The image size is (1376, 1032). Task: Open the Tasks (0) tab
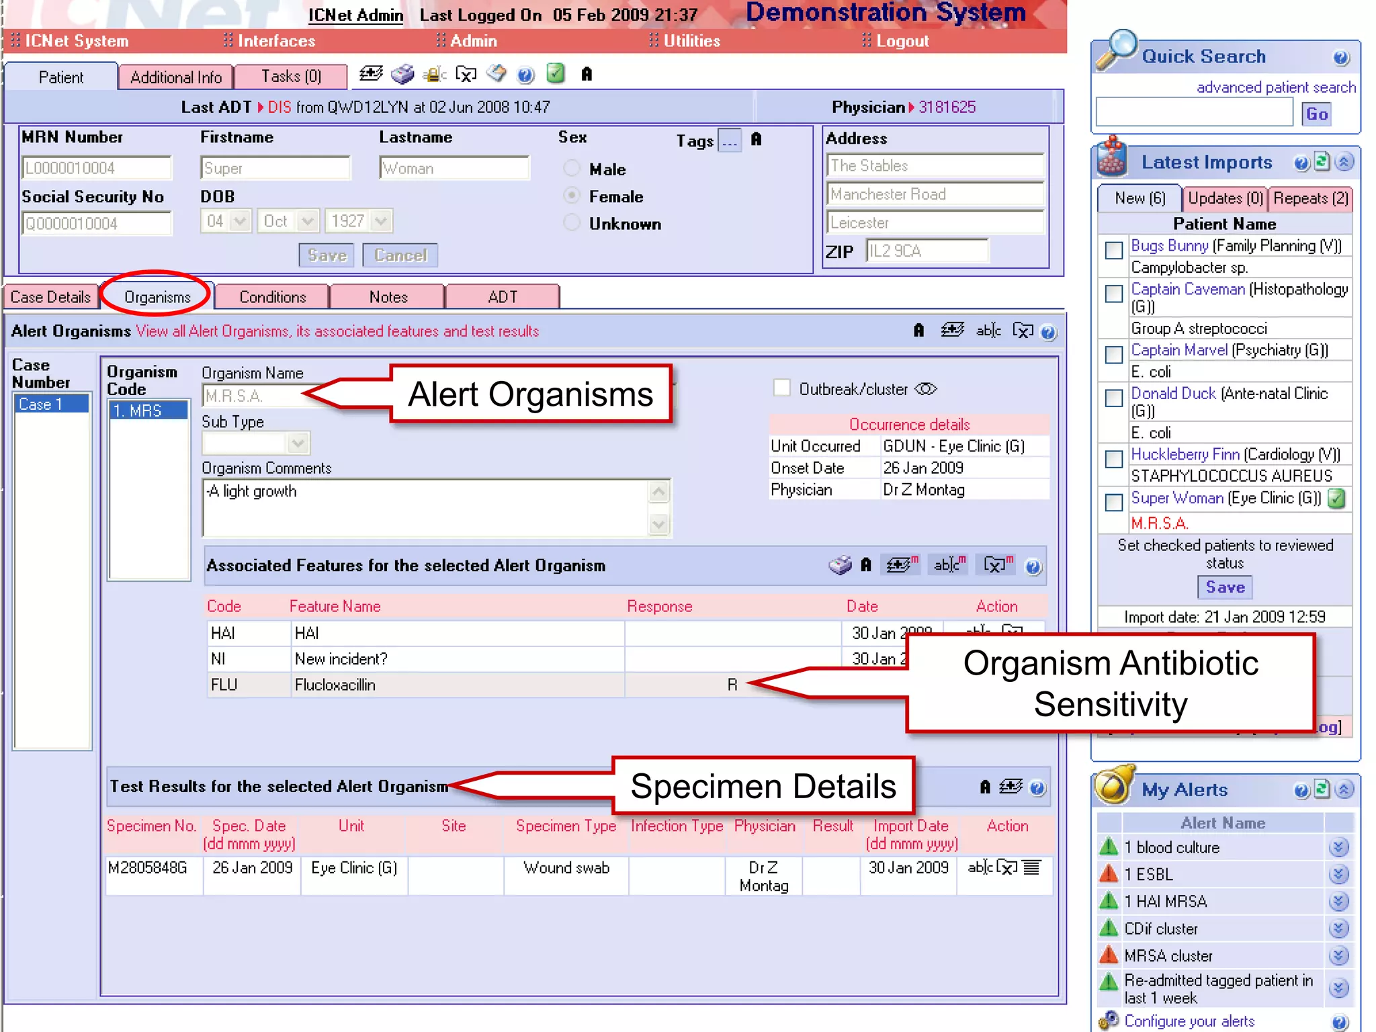tap(291, 77)
